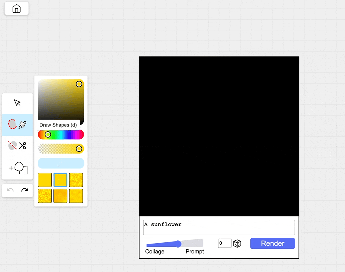Select the add shapes tool

click(x=18, y=168)
